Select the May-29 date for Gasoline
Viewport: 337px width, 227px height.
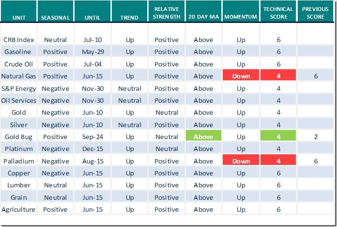(92, 52)
